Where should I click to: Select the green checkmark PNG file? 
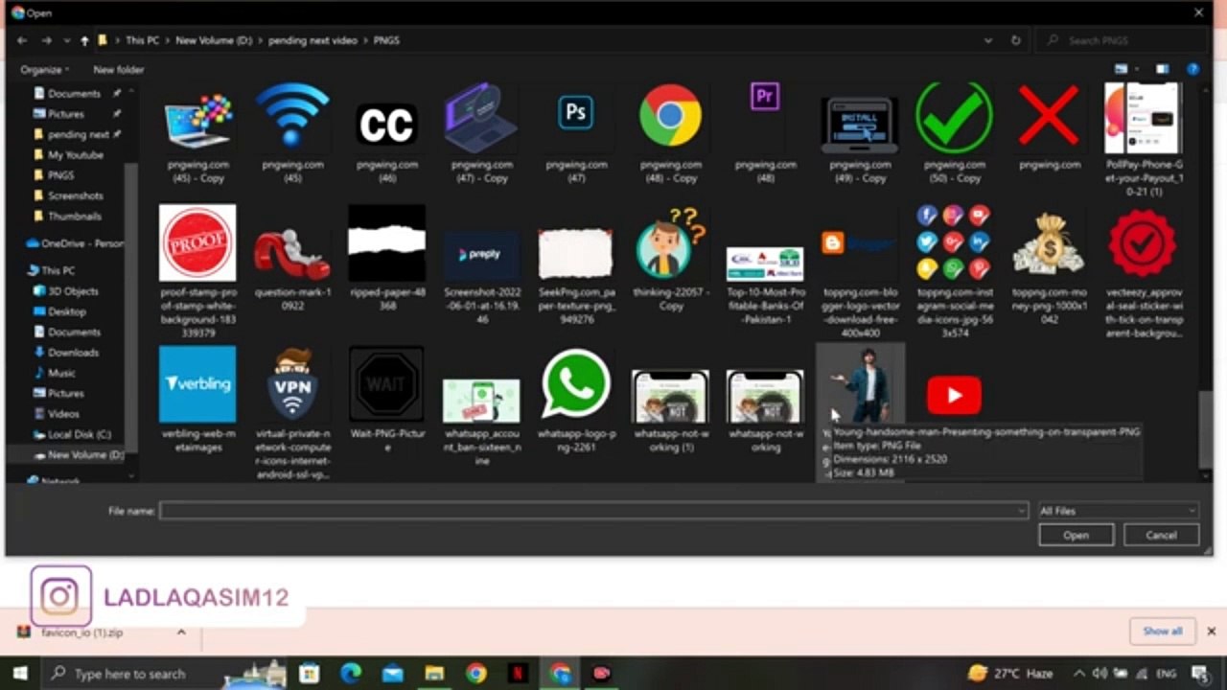(954, 116)
